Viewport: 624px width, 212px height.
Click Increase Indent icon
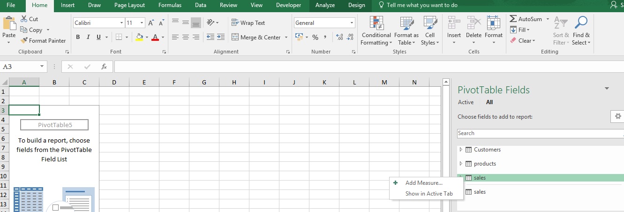pos(221,37)
